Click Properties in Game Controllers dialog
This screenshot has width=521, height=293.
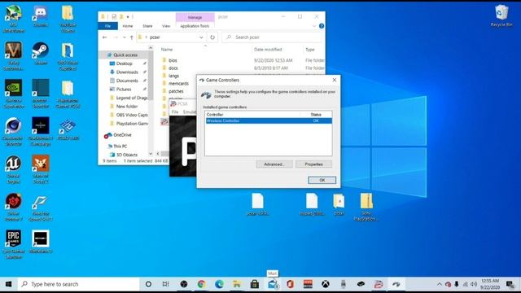313,164
